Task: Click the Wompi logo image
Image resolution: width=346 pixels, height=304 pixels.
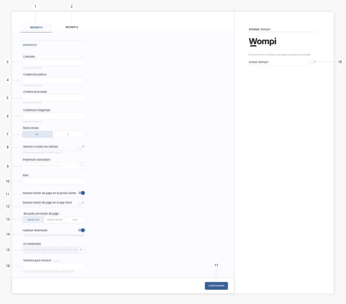Action: pyautogui.click(x=262, y=42)
